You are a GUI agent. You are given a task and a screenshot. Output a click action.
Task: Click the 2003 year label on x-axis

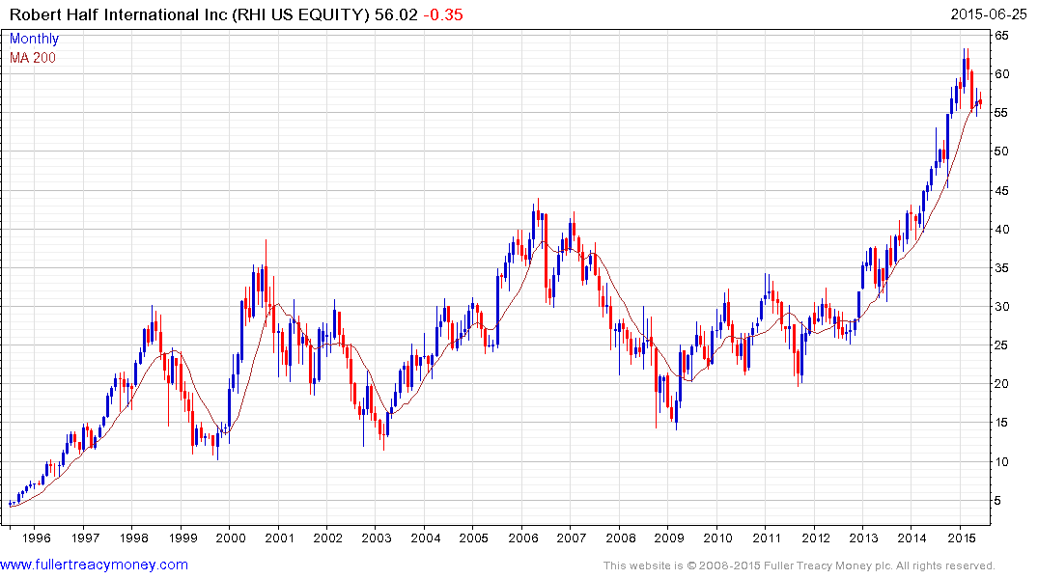tap(377, 538)
